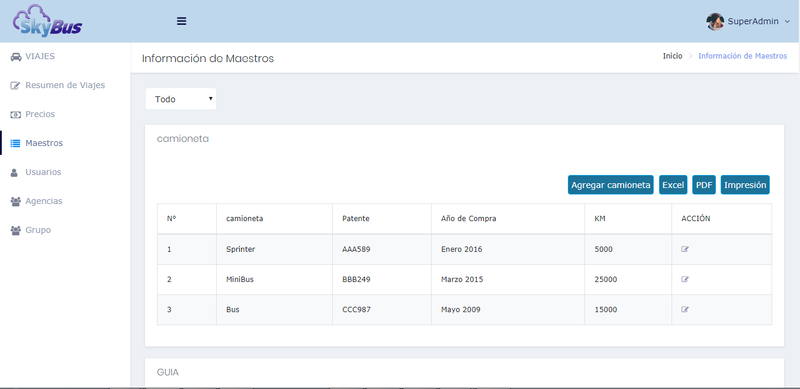Open the Todo filter dropdown

(181, 99)
